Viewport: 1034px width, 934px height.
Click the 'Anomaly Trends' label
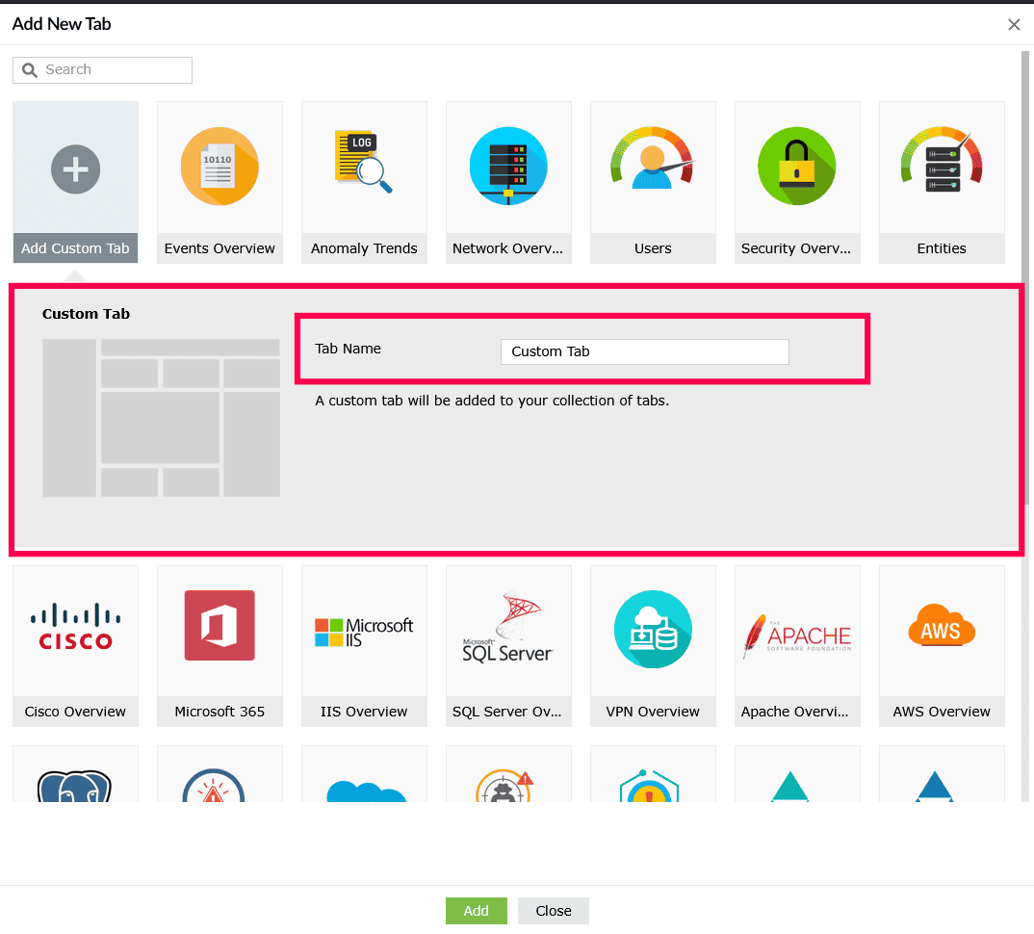pos(364,248)
